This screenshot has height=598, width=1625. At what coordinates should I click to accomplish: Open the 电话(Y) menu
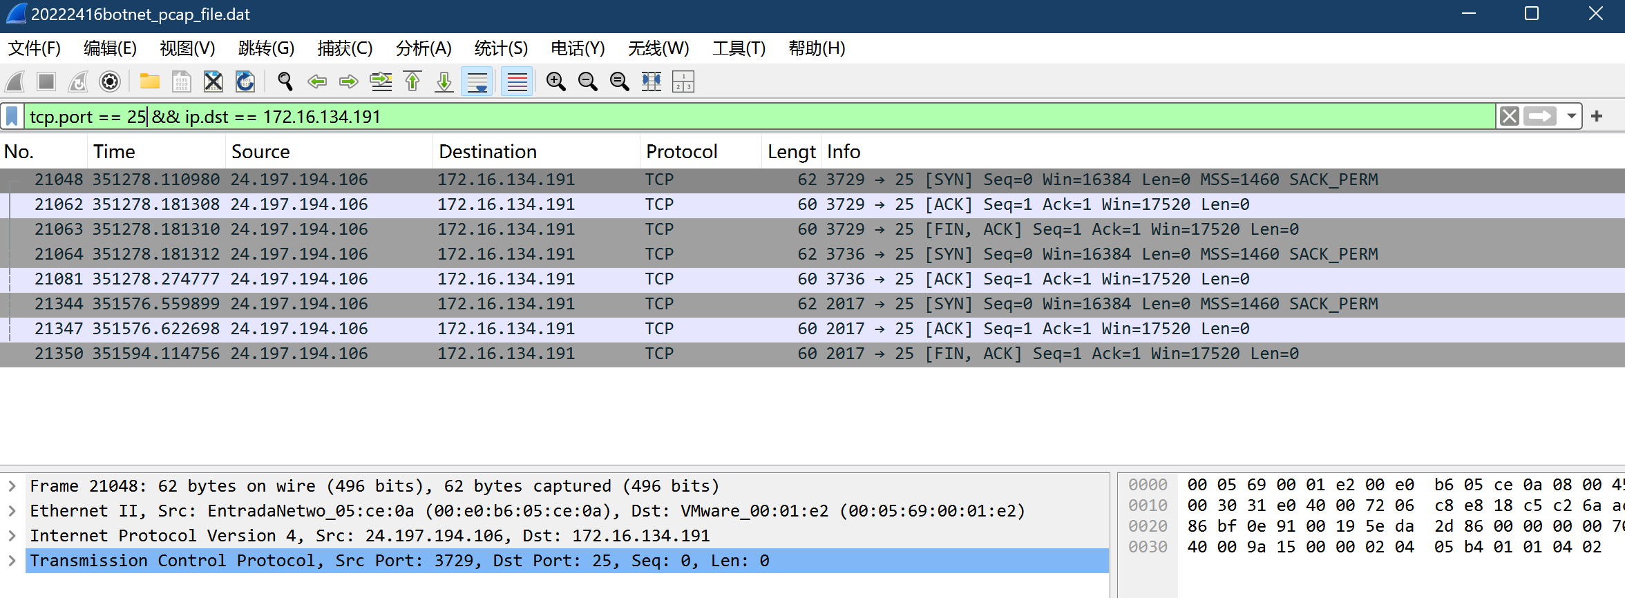[578, 48]
